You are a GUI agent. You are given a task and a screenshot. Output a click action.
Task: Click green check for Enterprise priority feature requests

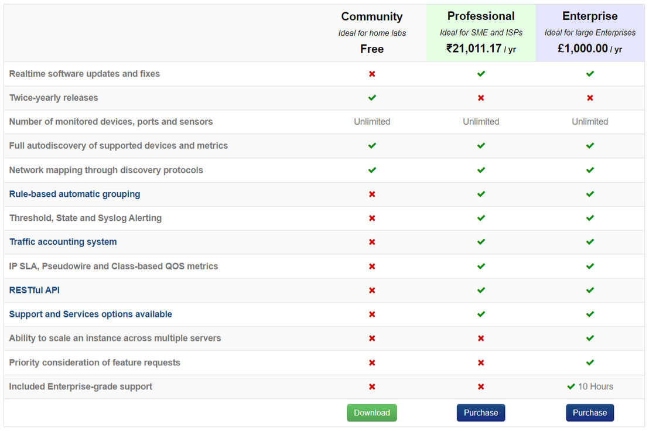[x=590, y=362]
